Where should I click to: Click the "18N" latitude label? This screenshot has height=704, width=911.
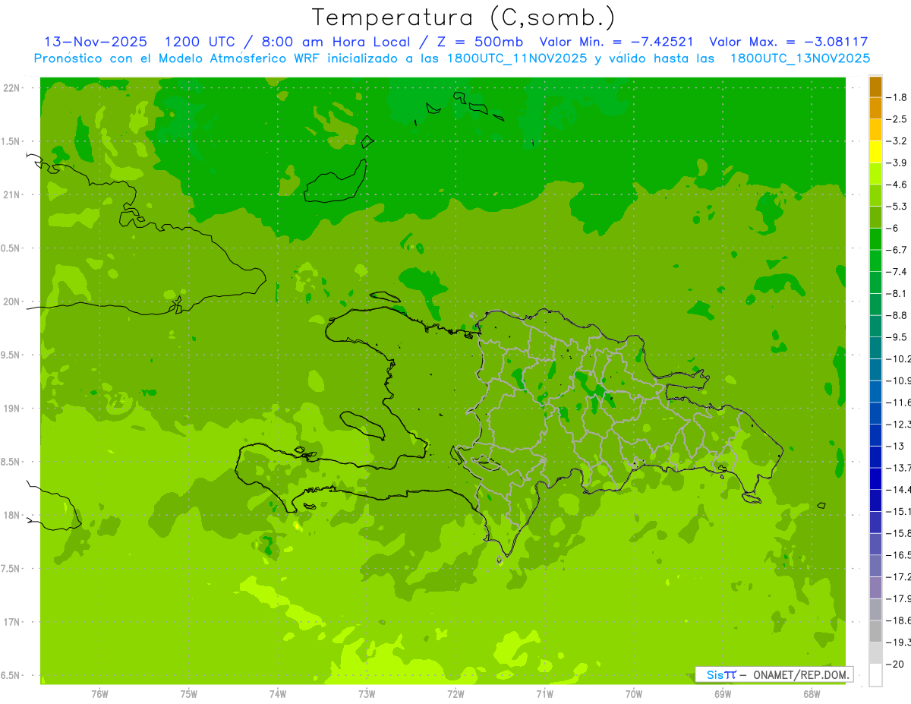click(11, 516)
